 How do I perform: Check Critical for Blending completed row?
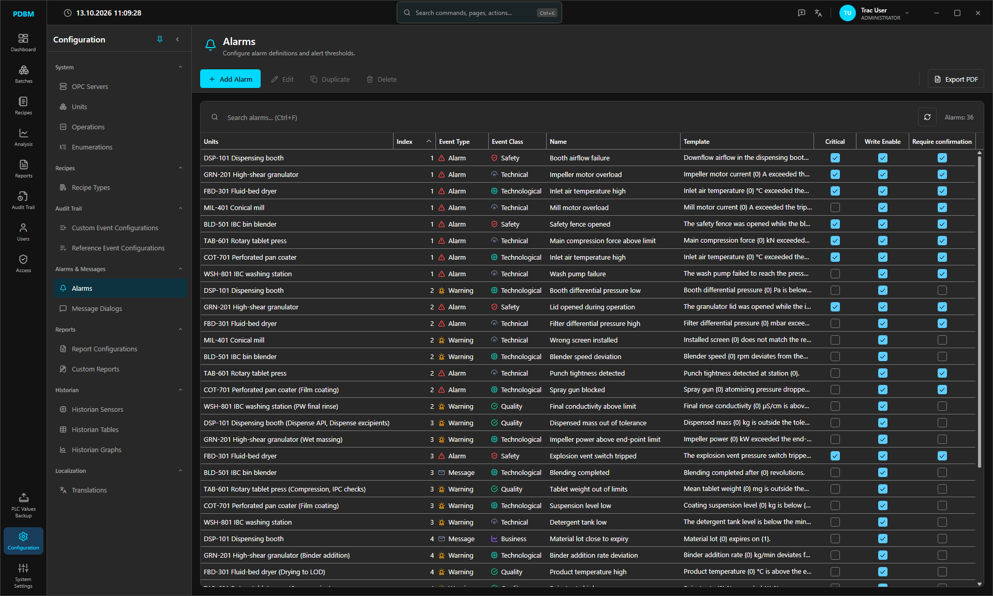pos(835,472)
